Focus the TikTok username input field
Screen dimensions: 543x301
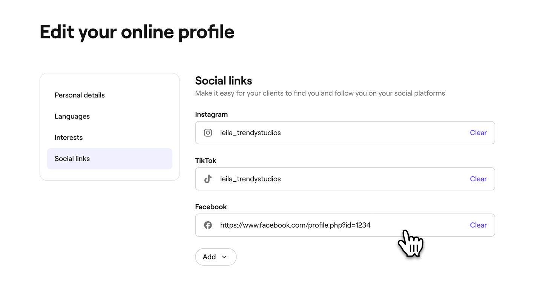[x=339, y=179]
